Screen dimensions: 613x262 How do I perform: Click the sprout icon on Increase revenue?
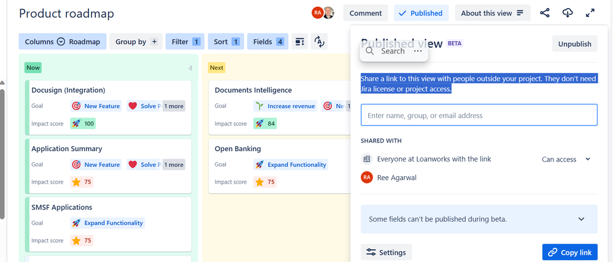[x=259, y=106]
